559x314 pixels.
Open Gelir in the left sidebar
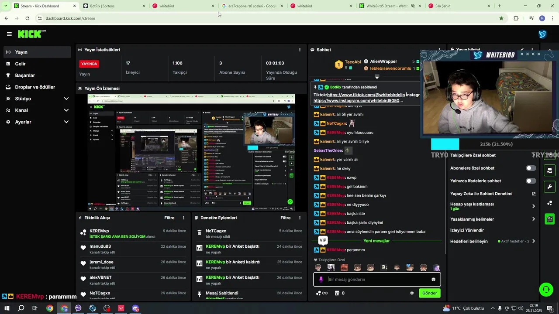[x=37, y=64]
